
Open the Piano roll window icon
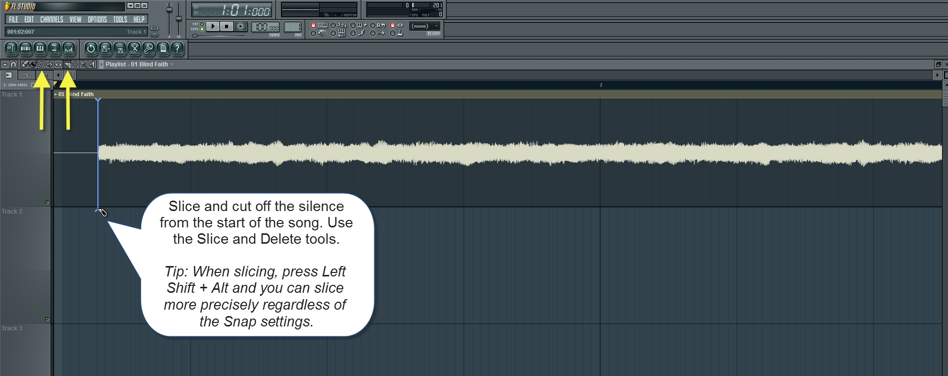(x=40, y=49)
